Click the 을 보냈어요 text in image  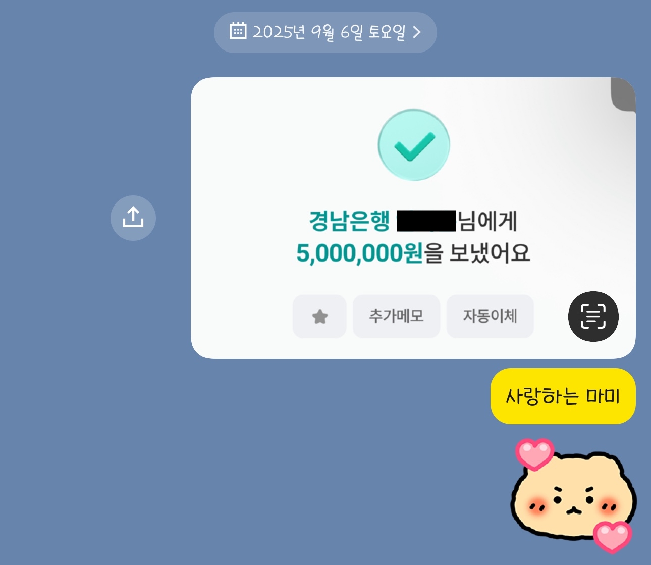pos(477,253)
